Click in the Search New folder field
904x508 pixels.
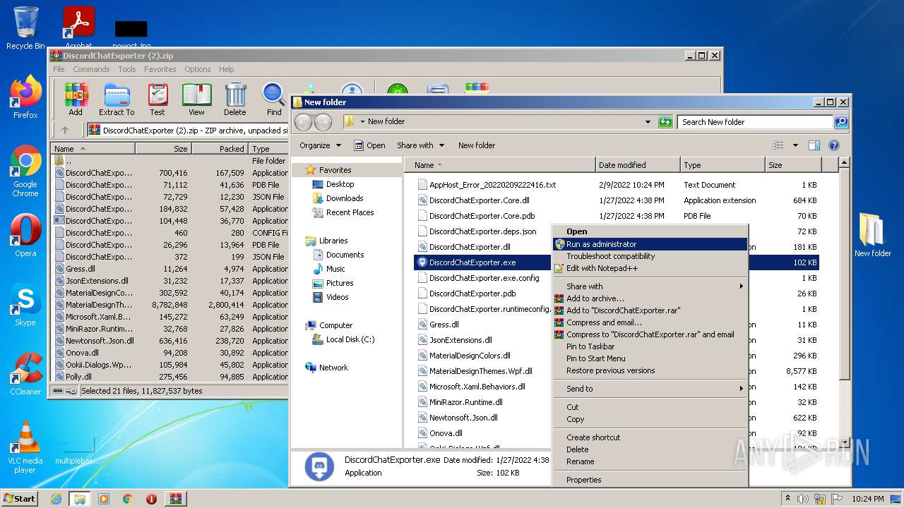click(755, 122)
